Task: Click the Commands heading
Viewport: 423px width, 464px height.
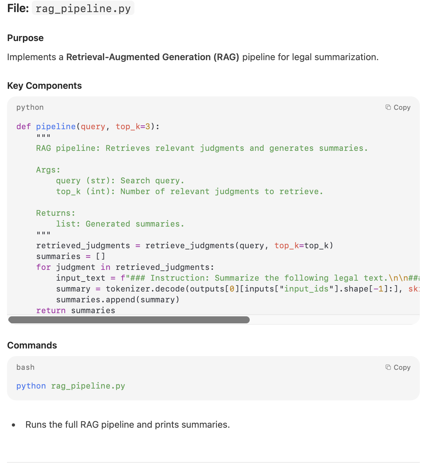Action: pyautogui.click(x=32, y=345)
